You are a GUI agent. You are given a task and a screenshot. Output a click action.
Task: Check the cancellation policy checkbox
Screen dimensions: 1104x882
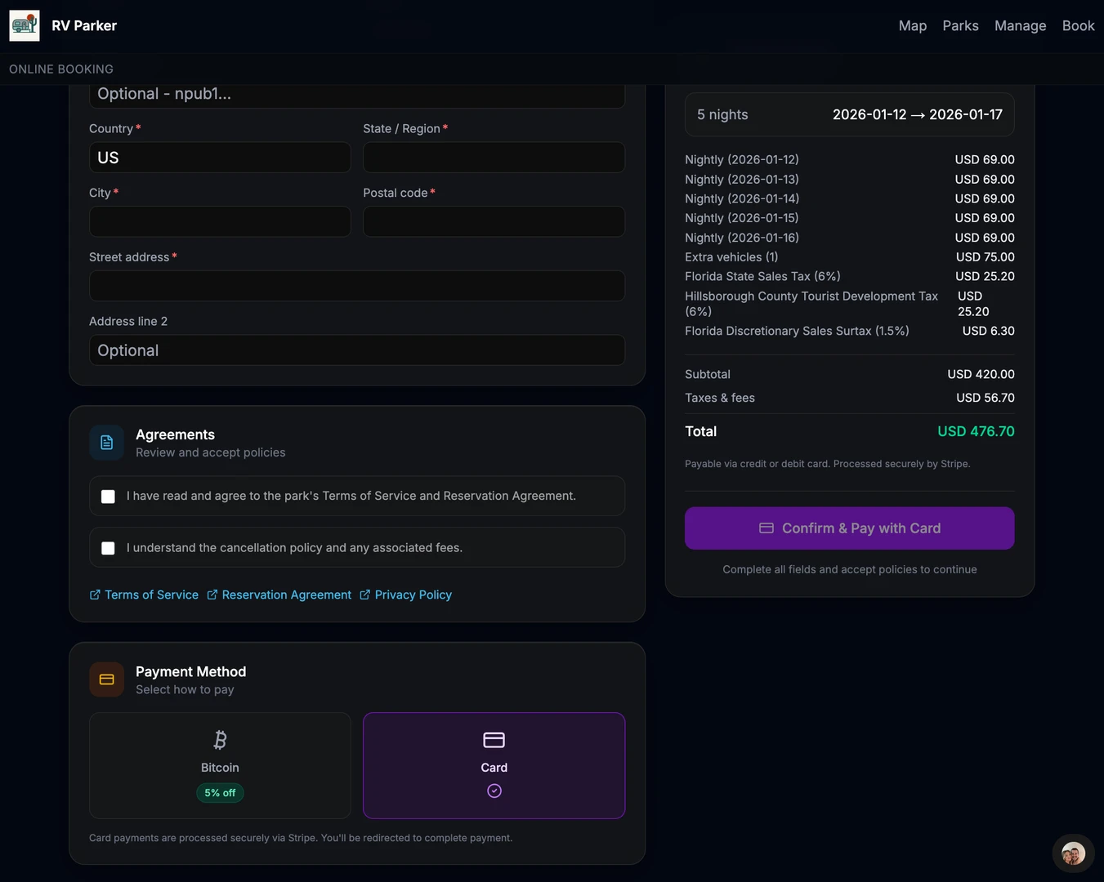108,548
